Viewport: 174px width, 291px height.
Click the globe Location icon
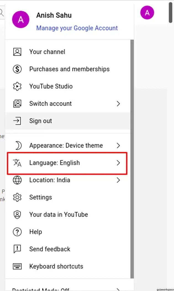17,180
